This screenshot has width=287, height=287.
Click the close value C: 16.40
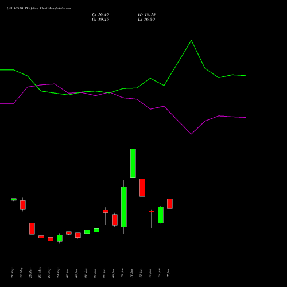click(100, 15)
